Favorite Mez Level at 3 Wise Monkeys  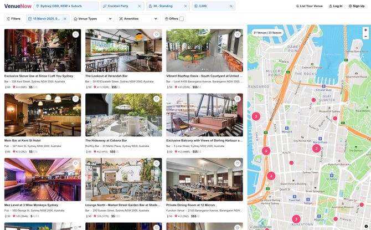(x=75, y=163)
